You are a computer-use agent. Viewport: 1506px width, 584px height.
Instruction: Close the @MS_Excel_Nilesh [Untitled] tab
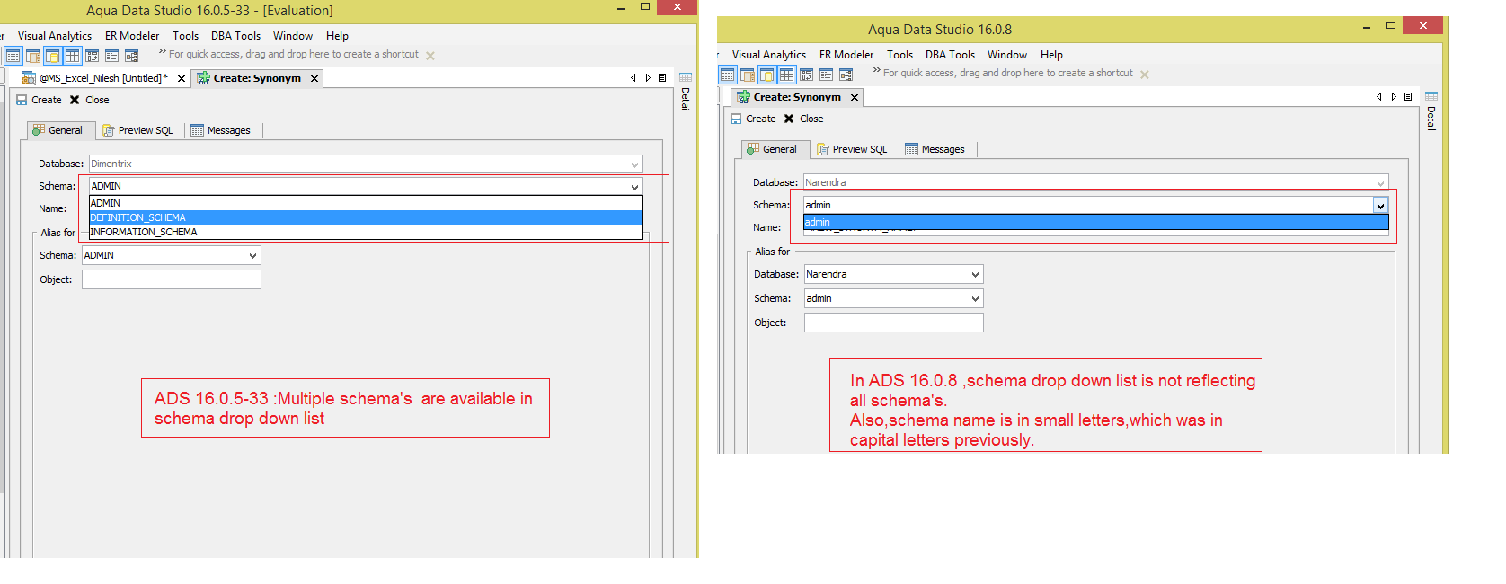(x=182, y=79)
